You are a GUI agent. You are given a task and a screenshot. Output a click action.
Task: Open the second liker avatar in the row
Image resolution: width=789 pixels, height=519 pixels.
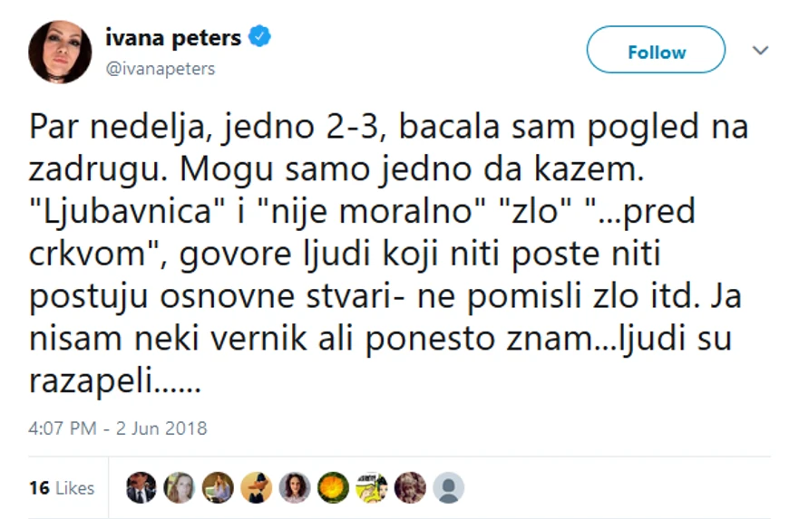180,487
